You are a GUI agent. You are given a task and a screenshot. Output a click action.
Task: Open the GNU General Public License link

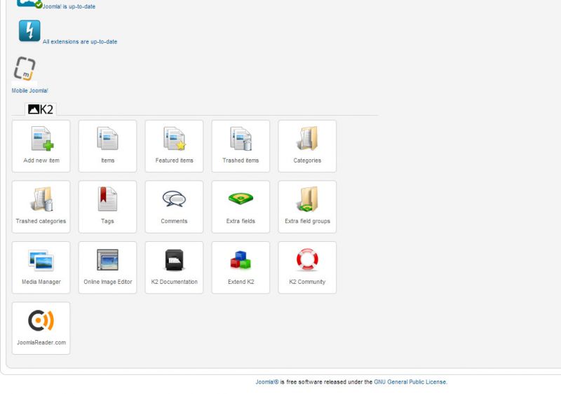(410, 382)
